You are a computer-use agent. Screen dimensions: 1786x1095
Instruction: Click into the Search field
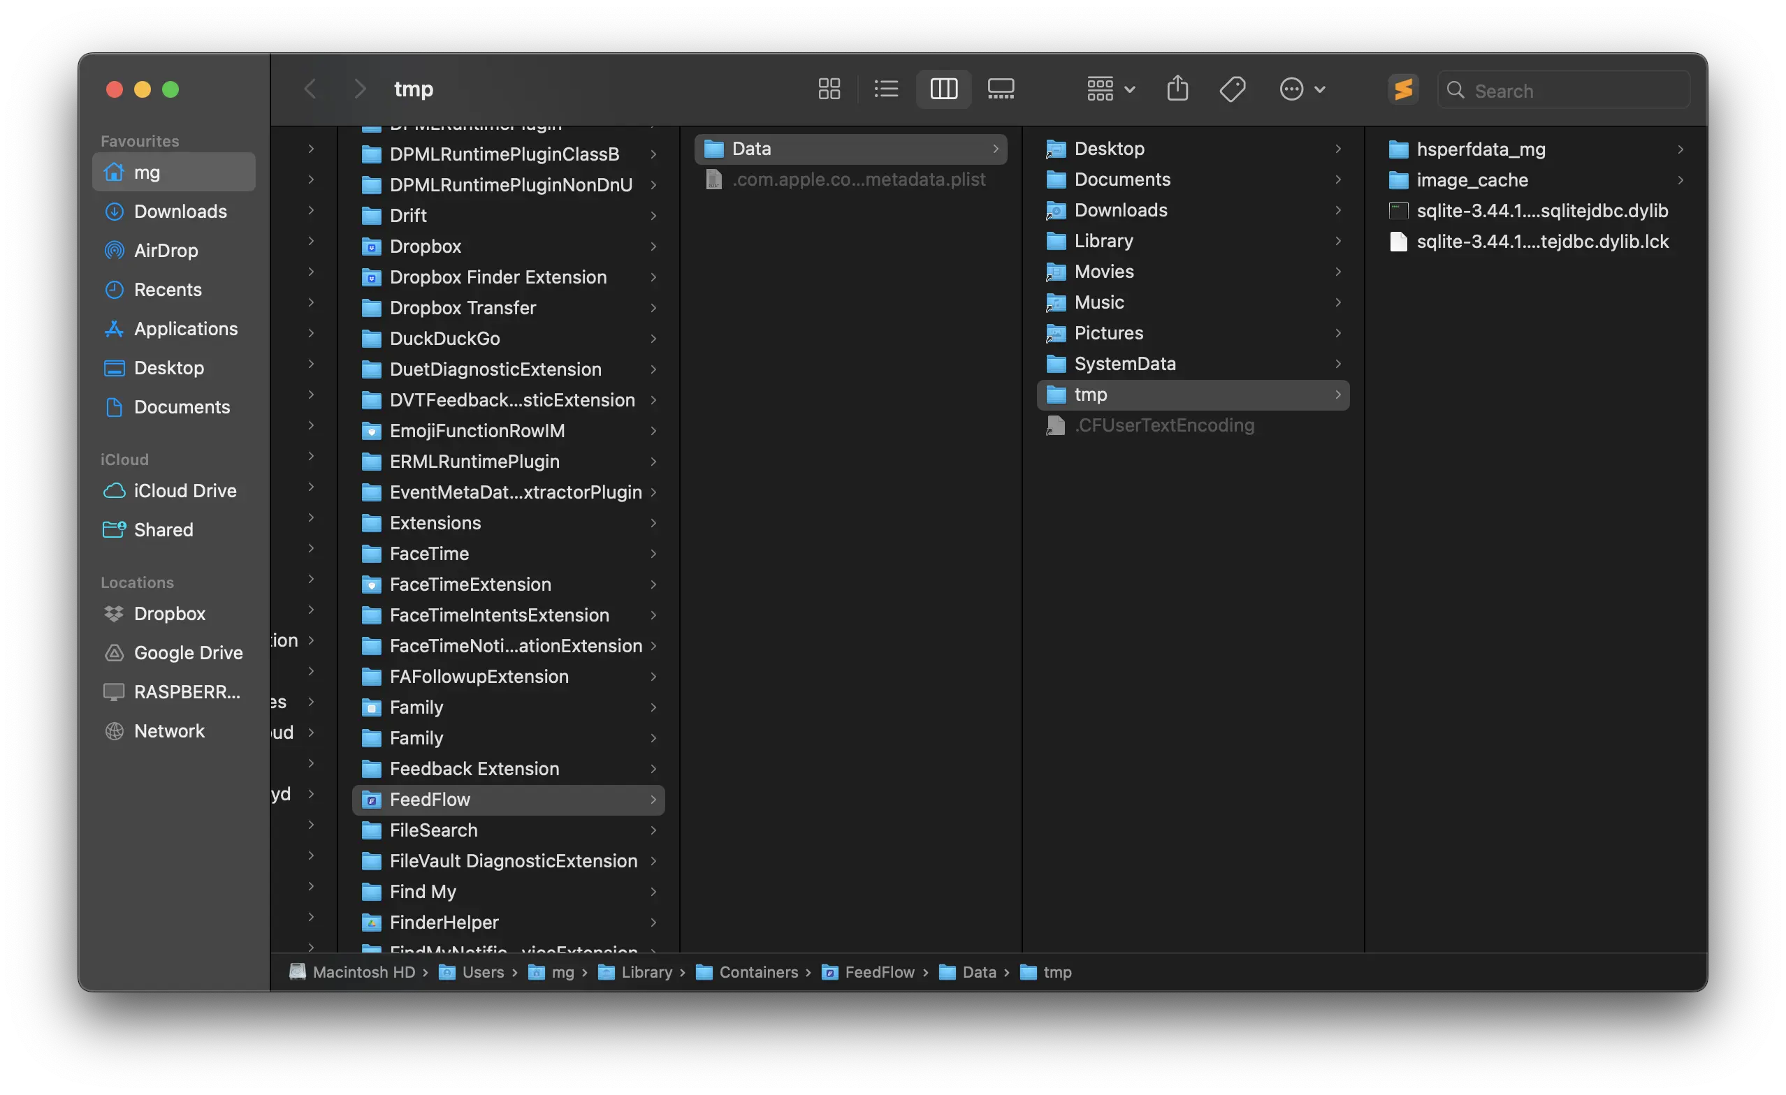1564,91
